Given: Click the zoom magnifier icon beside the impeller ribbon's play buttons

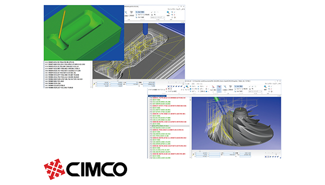Looking at the screenshot, I should 187,86.
